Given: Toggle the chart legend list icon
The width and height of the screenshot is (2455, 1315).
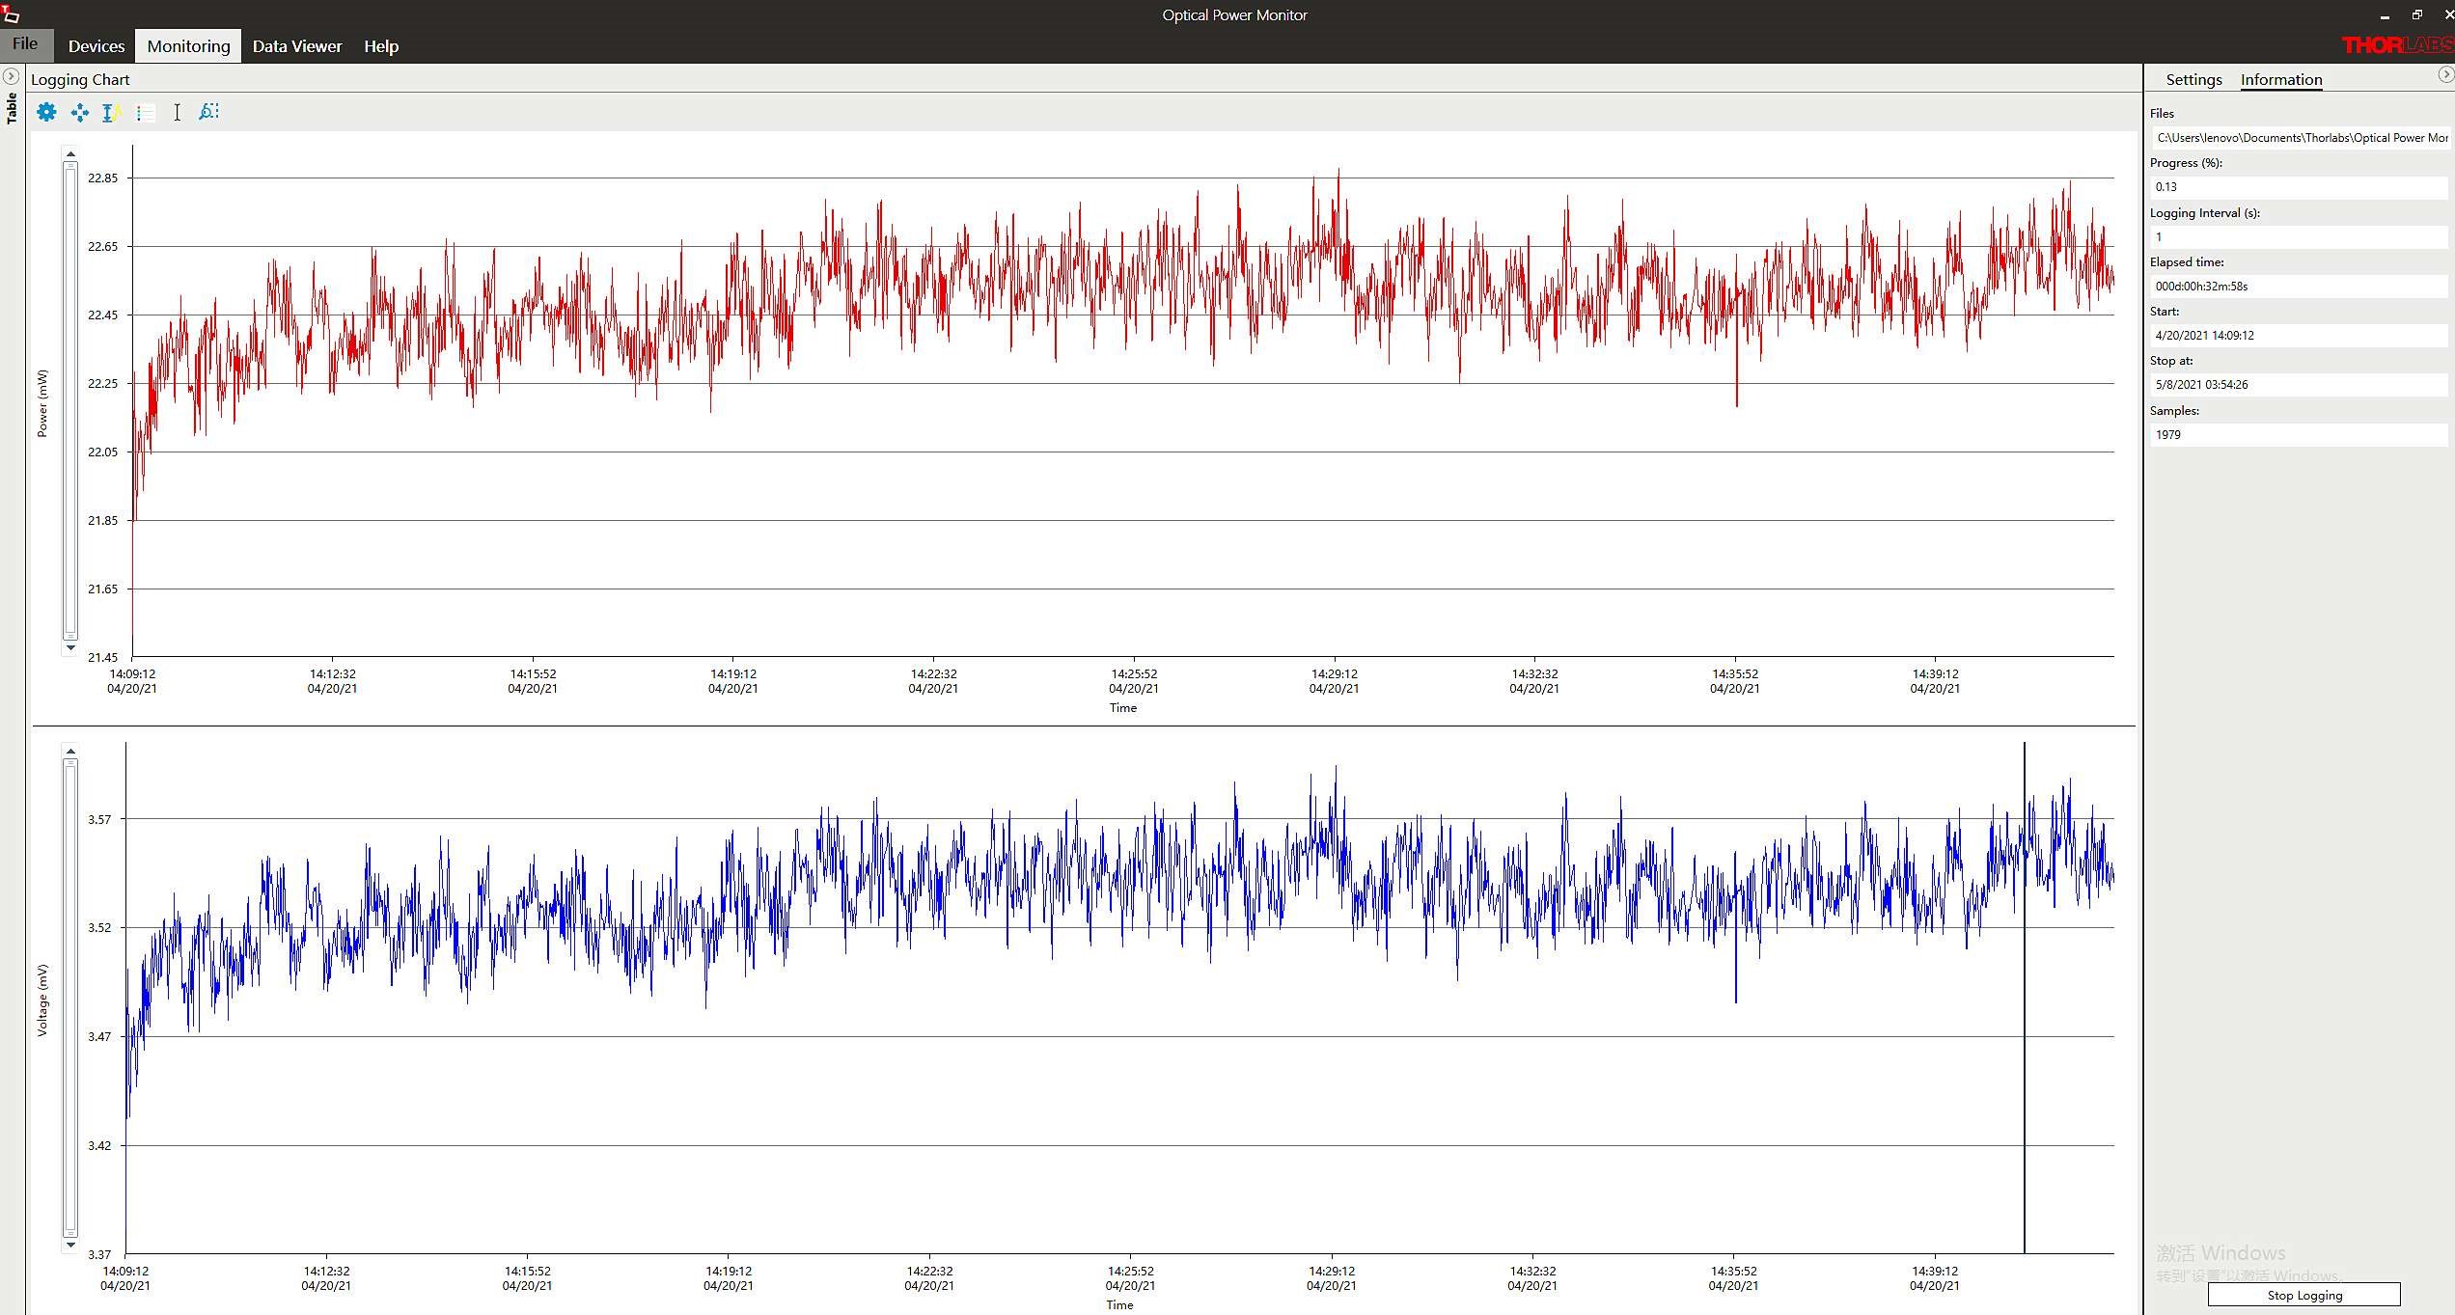Looking at the screenshot, I should [x=145, y=113].
